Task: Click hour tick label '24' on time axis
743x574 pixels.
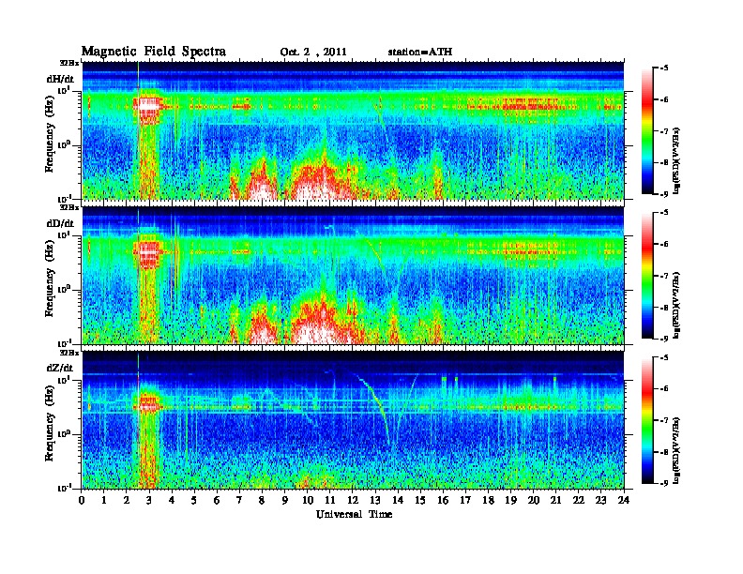Action: click(624, 500)
